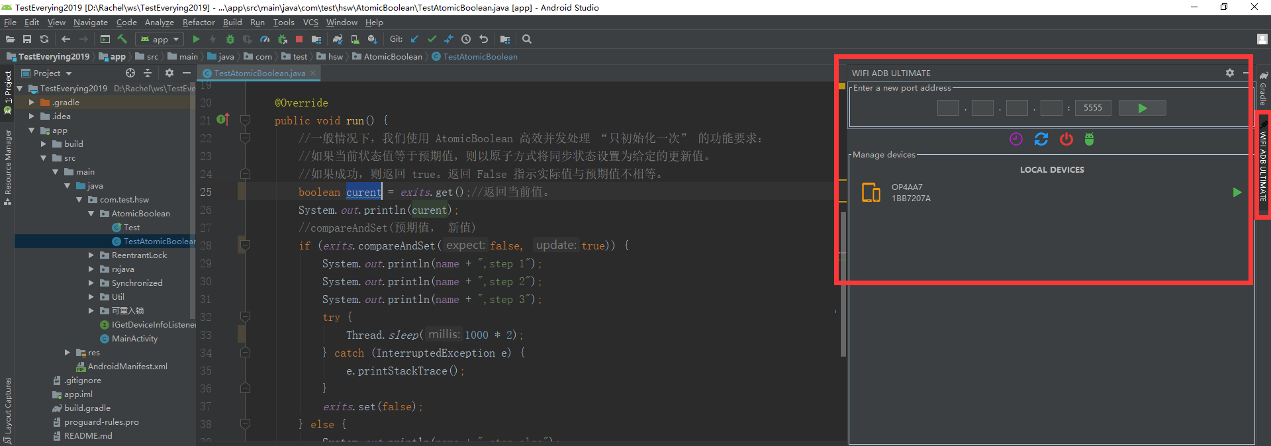Close the TestAtomicBoolean.java tab
Image resolution: width=1271 pixels, height=446 pixels.
coord(314,73)
